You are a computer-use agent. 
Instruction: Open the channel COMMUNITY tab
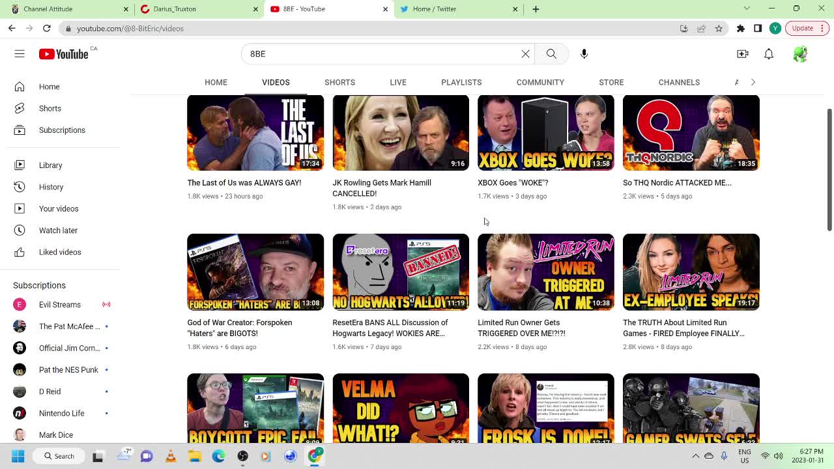point(540,82)
